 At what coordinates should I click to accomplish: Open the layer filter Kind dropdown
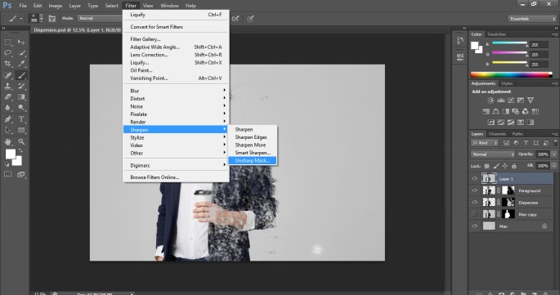[x=485, y=143]
